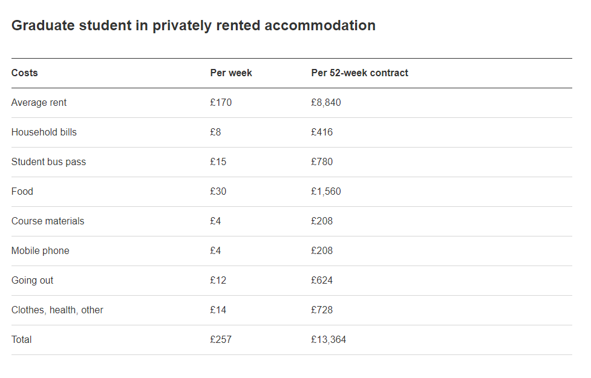
Task: Click the £416 household bills amount
Action: (322, 132)
